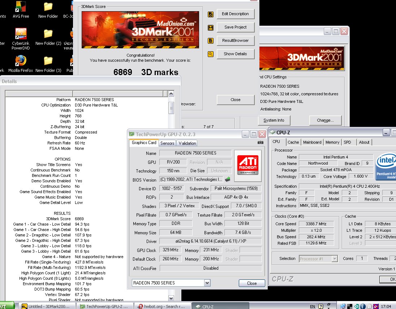Click icon beside Edit Description button
This screenshot has height=309, width=396.
click(211, 14)
